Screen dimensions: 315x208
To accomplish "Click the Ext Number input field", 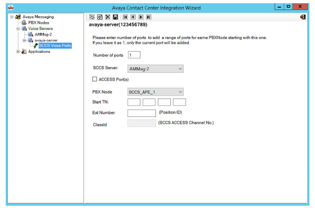I will point(142,113).
